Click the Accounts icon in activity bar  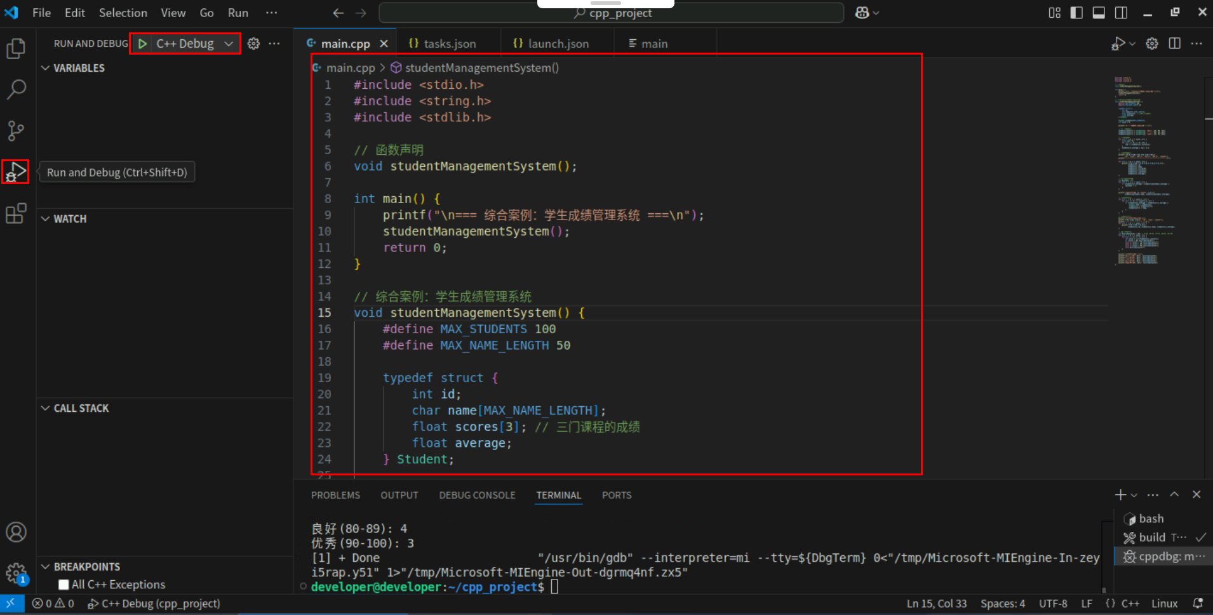pos(16,532)
